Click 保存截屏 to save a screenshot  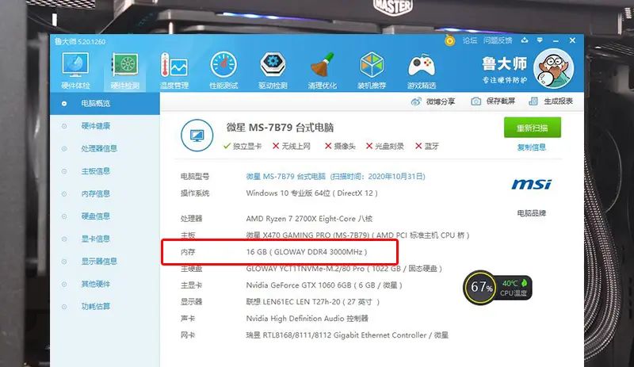493,101
